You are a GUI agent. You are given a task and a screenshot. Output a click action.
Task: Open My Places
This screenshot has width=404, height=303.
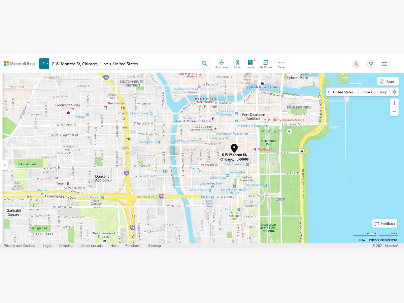pyautogui.click(x=266, y=64)
